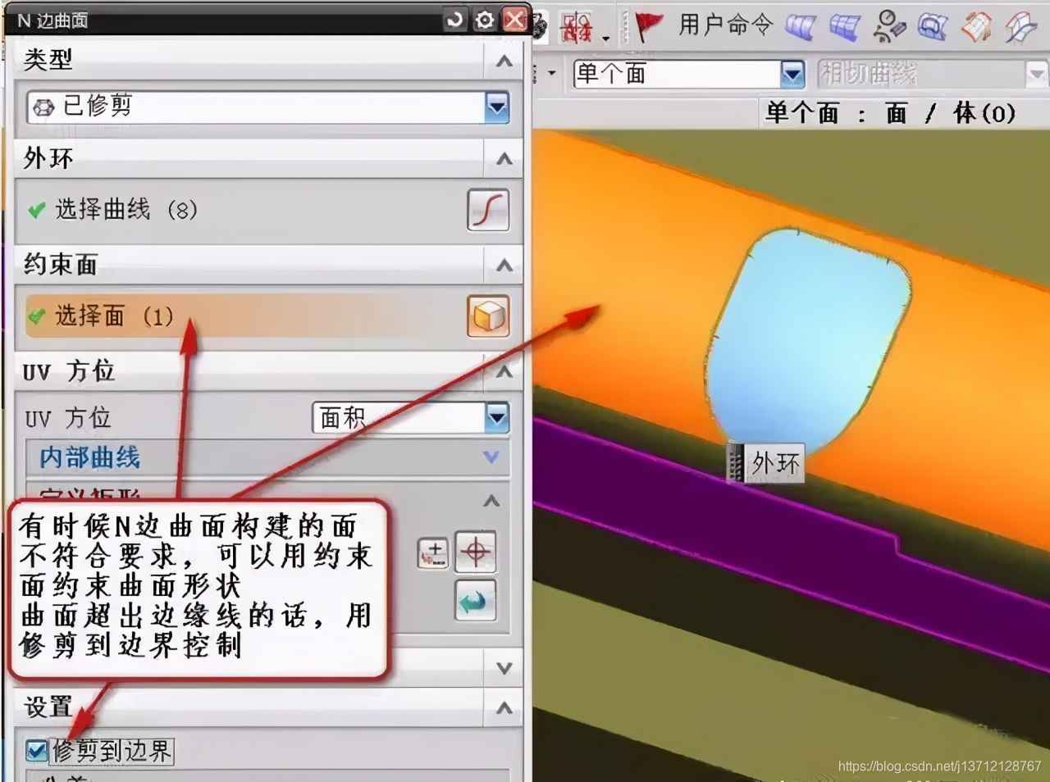The image size is (1050, 782).
Task: Collapse the 定义矩形 section chevron
Action: pyautogui.click(x=491, y=501)
